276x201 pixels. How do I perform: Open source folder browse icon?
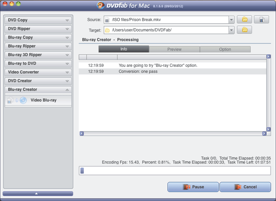tap(244, 20)
